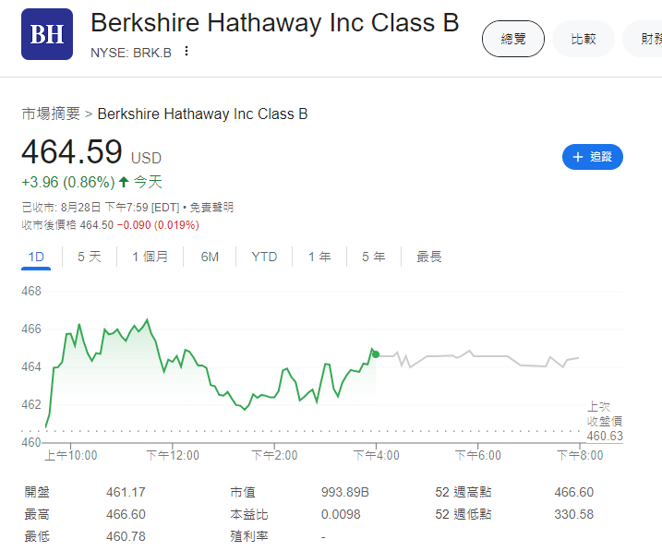Click the BH Berkshire Hathaway logo
The width and height of the screenshot is (662, 551).
coord(47,34)
